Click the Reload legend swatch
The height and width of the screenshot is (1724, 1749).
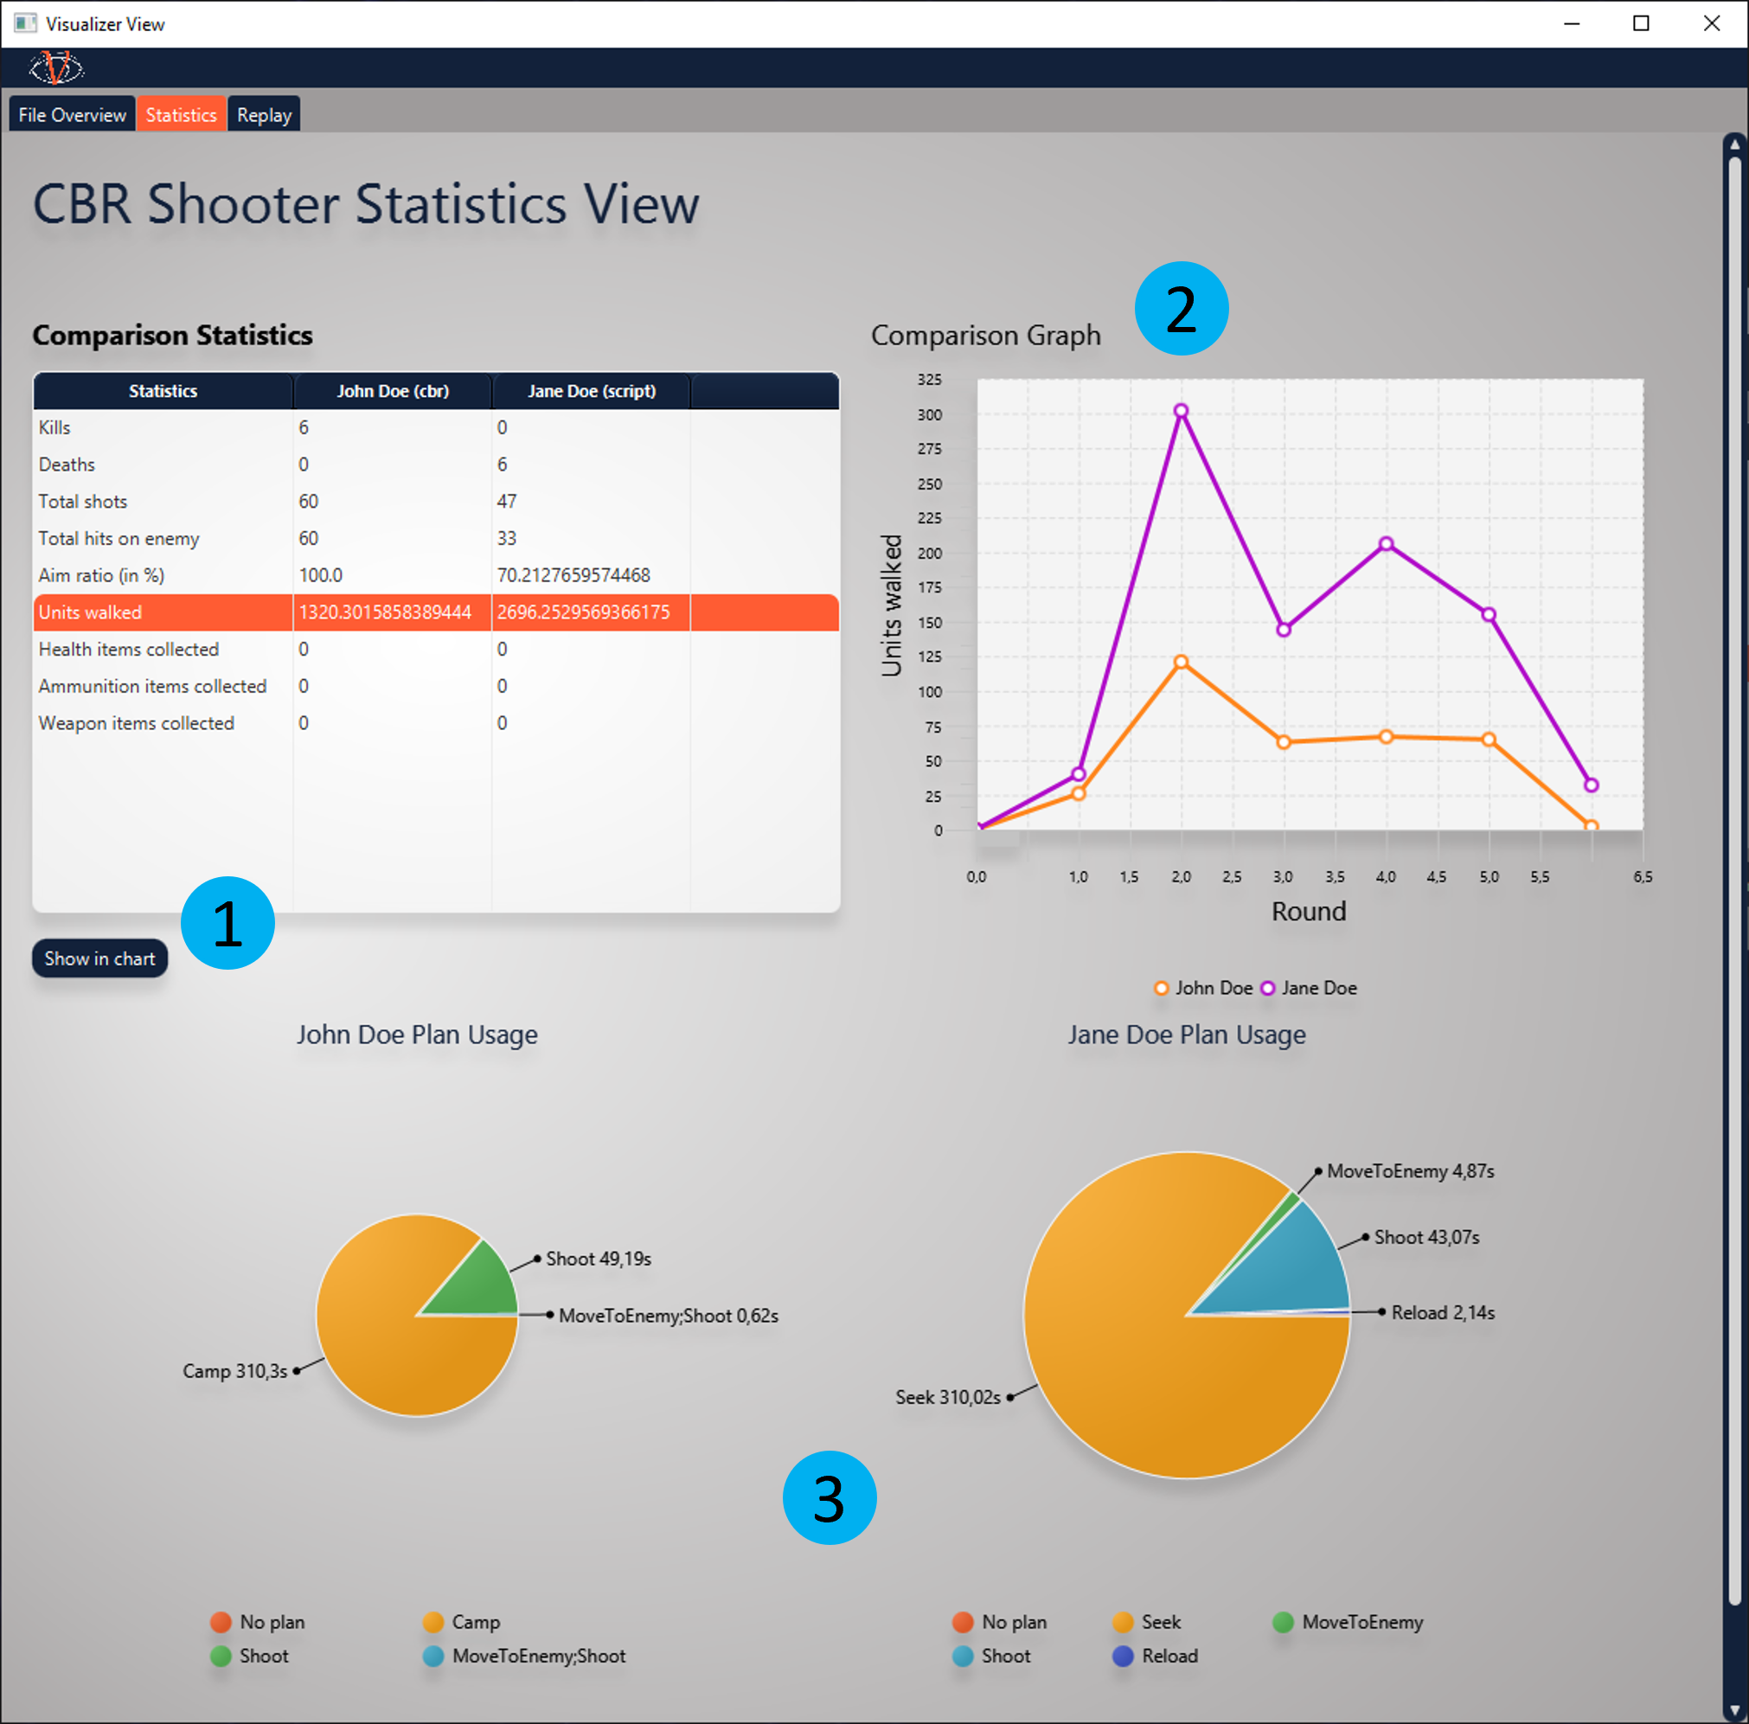[x=1123, y=1655]
